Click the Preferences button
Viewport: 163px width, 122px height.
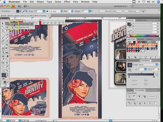132,11
